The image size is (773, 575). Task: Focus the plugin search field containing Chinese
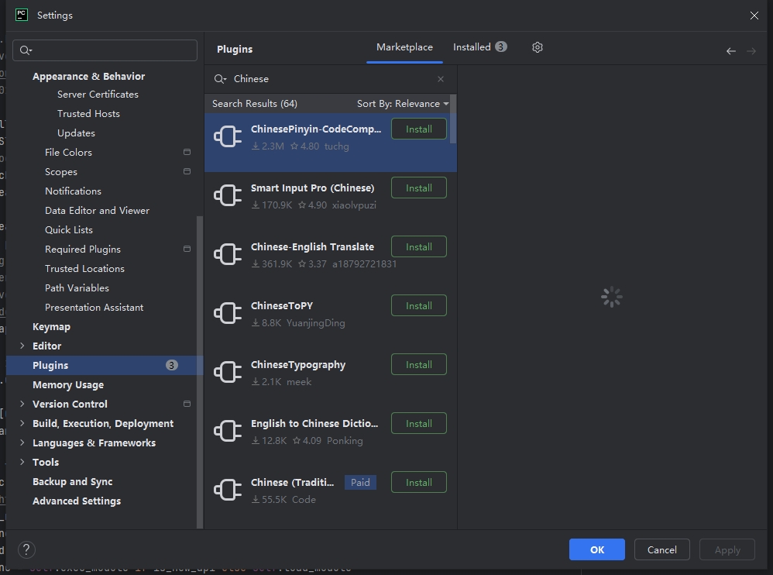pos(330,79)
